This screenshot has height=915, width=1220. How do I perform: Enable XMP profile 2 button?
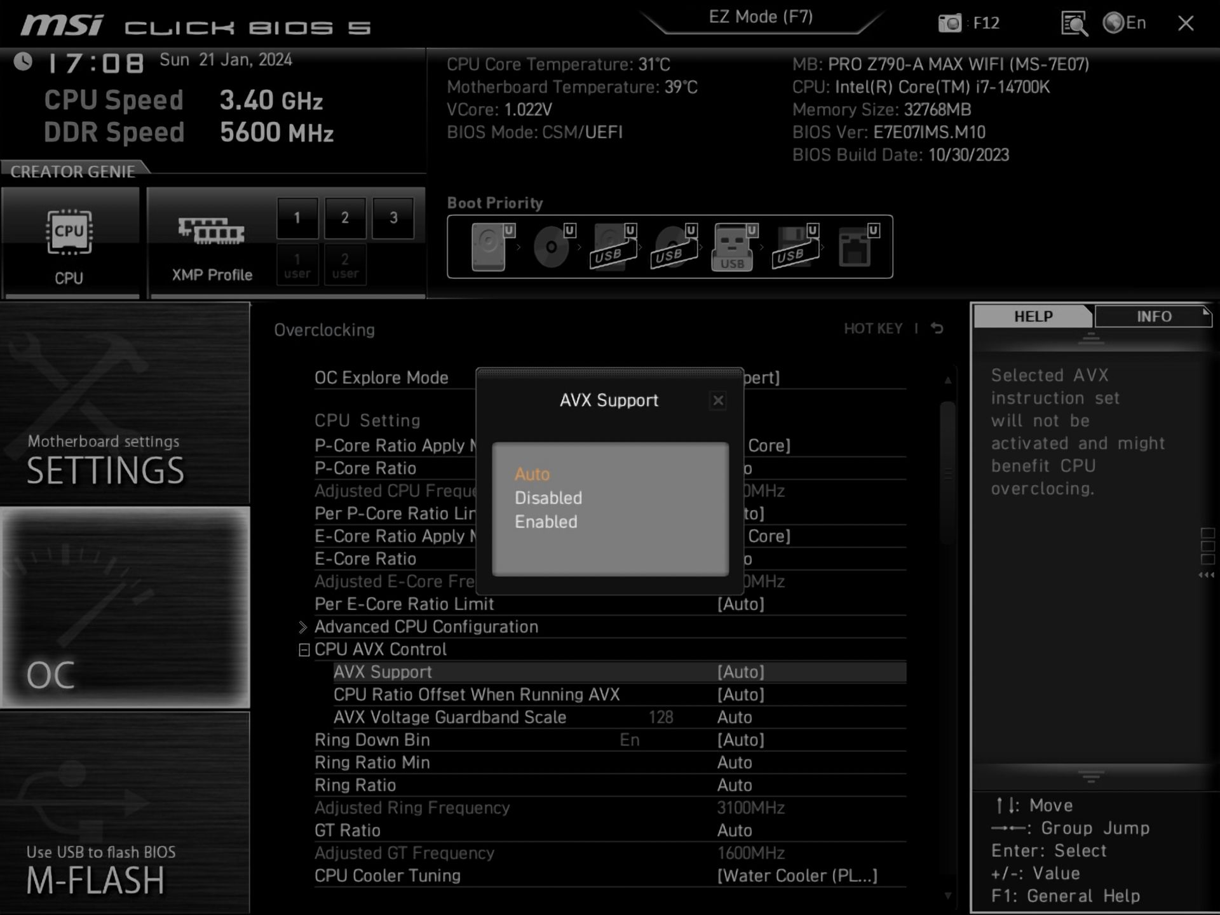click(x=345, y=218)
